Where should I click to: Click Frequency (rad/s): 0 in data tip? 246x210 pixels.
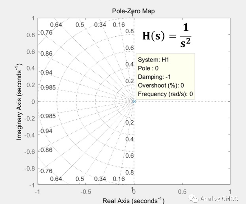pos(165,94)
